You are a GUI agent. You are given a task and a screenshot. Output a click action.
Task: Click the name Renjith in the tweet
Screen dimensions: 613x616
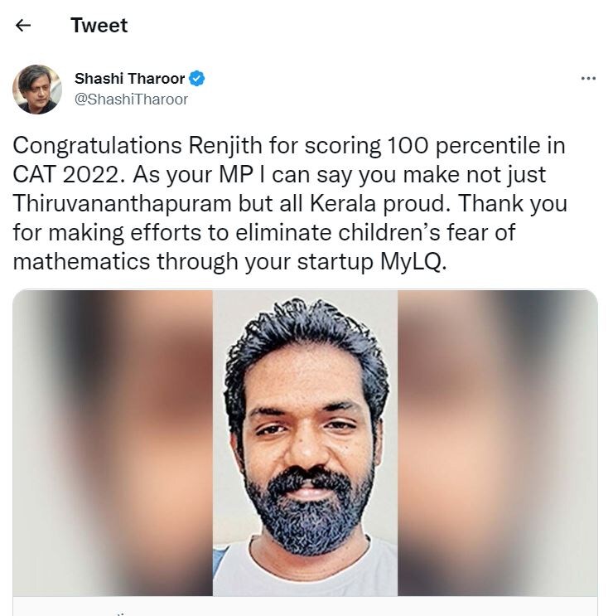225,146
